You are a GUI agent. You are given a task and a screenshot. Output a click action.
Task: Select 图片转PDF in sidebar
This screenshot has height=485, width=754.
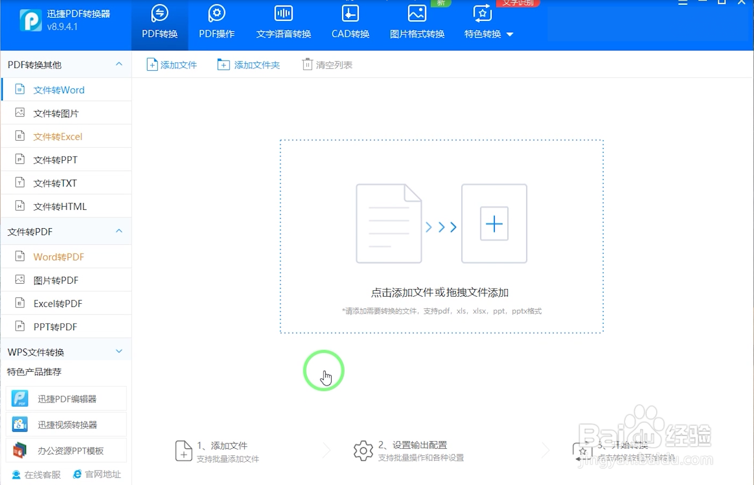click(x=66, y=280)
